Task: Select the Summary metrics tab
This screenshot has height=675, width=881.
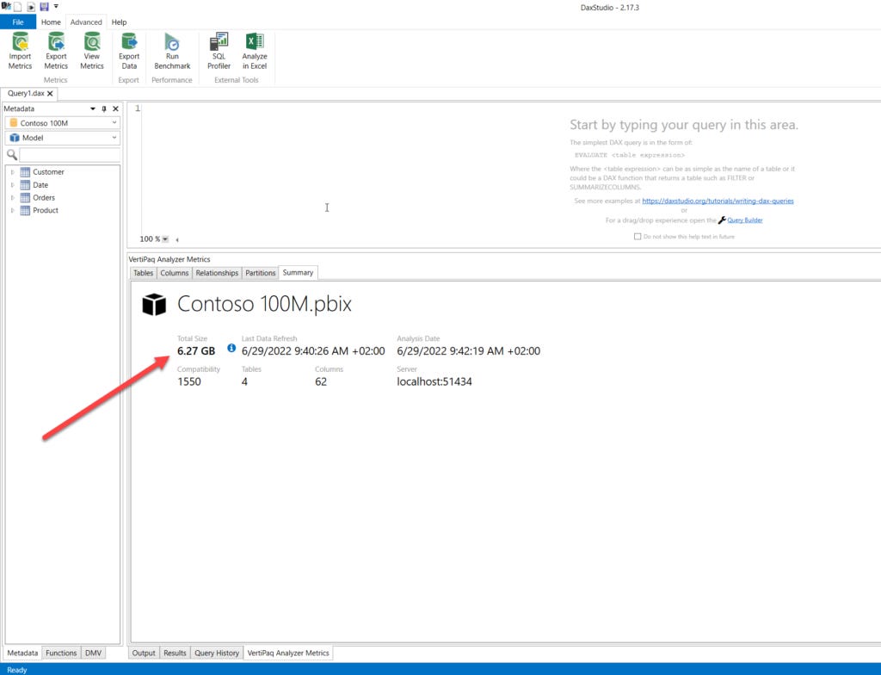Action: [x=298, y=272]
